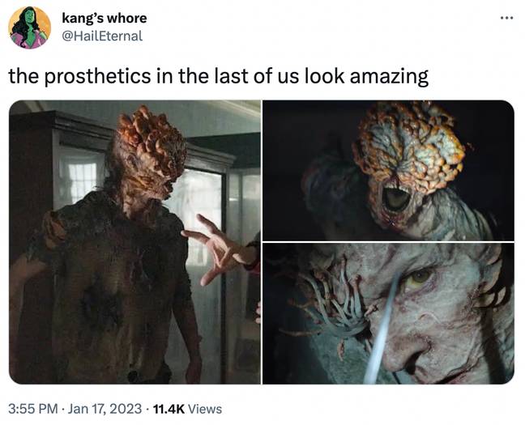Open the large left clicker photo
525x425 pixels.
[x=134, y=242]
